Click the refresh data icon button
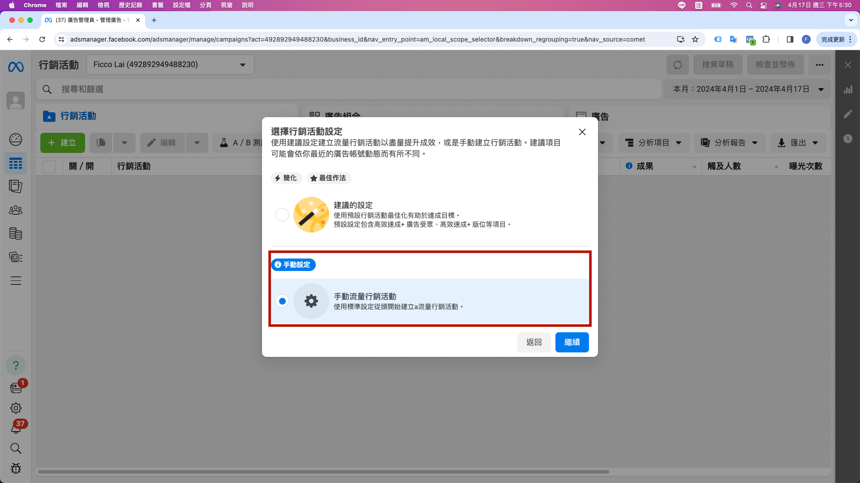This screenshot has height=483, width=860. [x=678, y=65]
